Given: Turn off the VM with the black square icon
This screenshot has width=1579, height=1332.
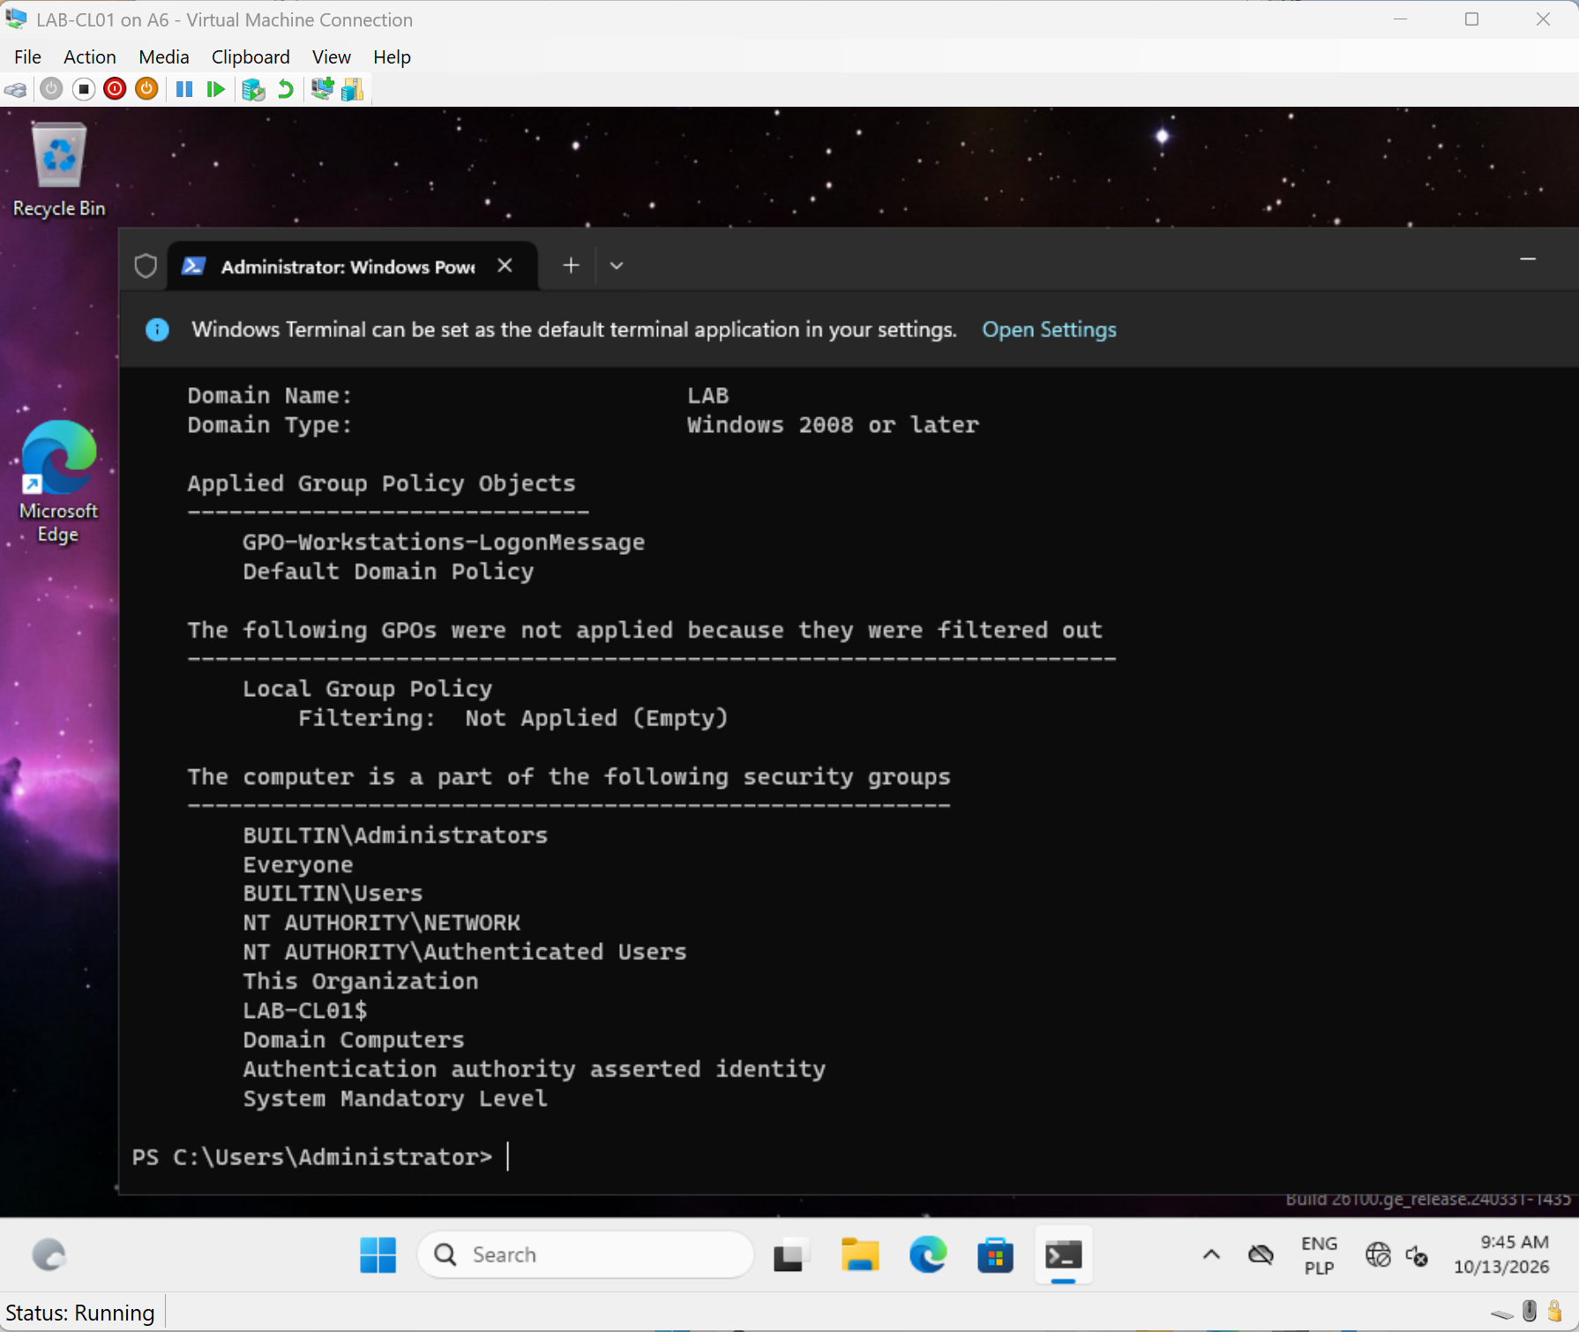Looking at the screenshot, I should [x=84, y=89].
